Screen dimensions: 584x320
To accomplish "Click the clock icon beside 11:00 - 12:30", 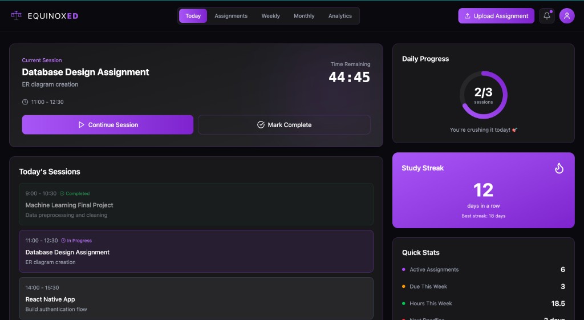I will click(25, 102).
